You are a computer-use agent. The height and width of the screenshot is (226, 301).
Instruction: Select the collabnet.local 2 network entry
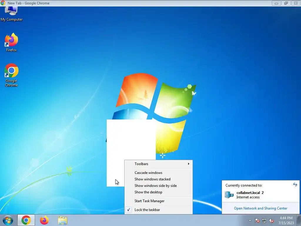[260, 195]
